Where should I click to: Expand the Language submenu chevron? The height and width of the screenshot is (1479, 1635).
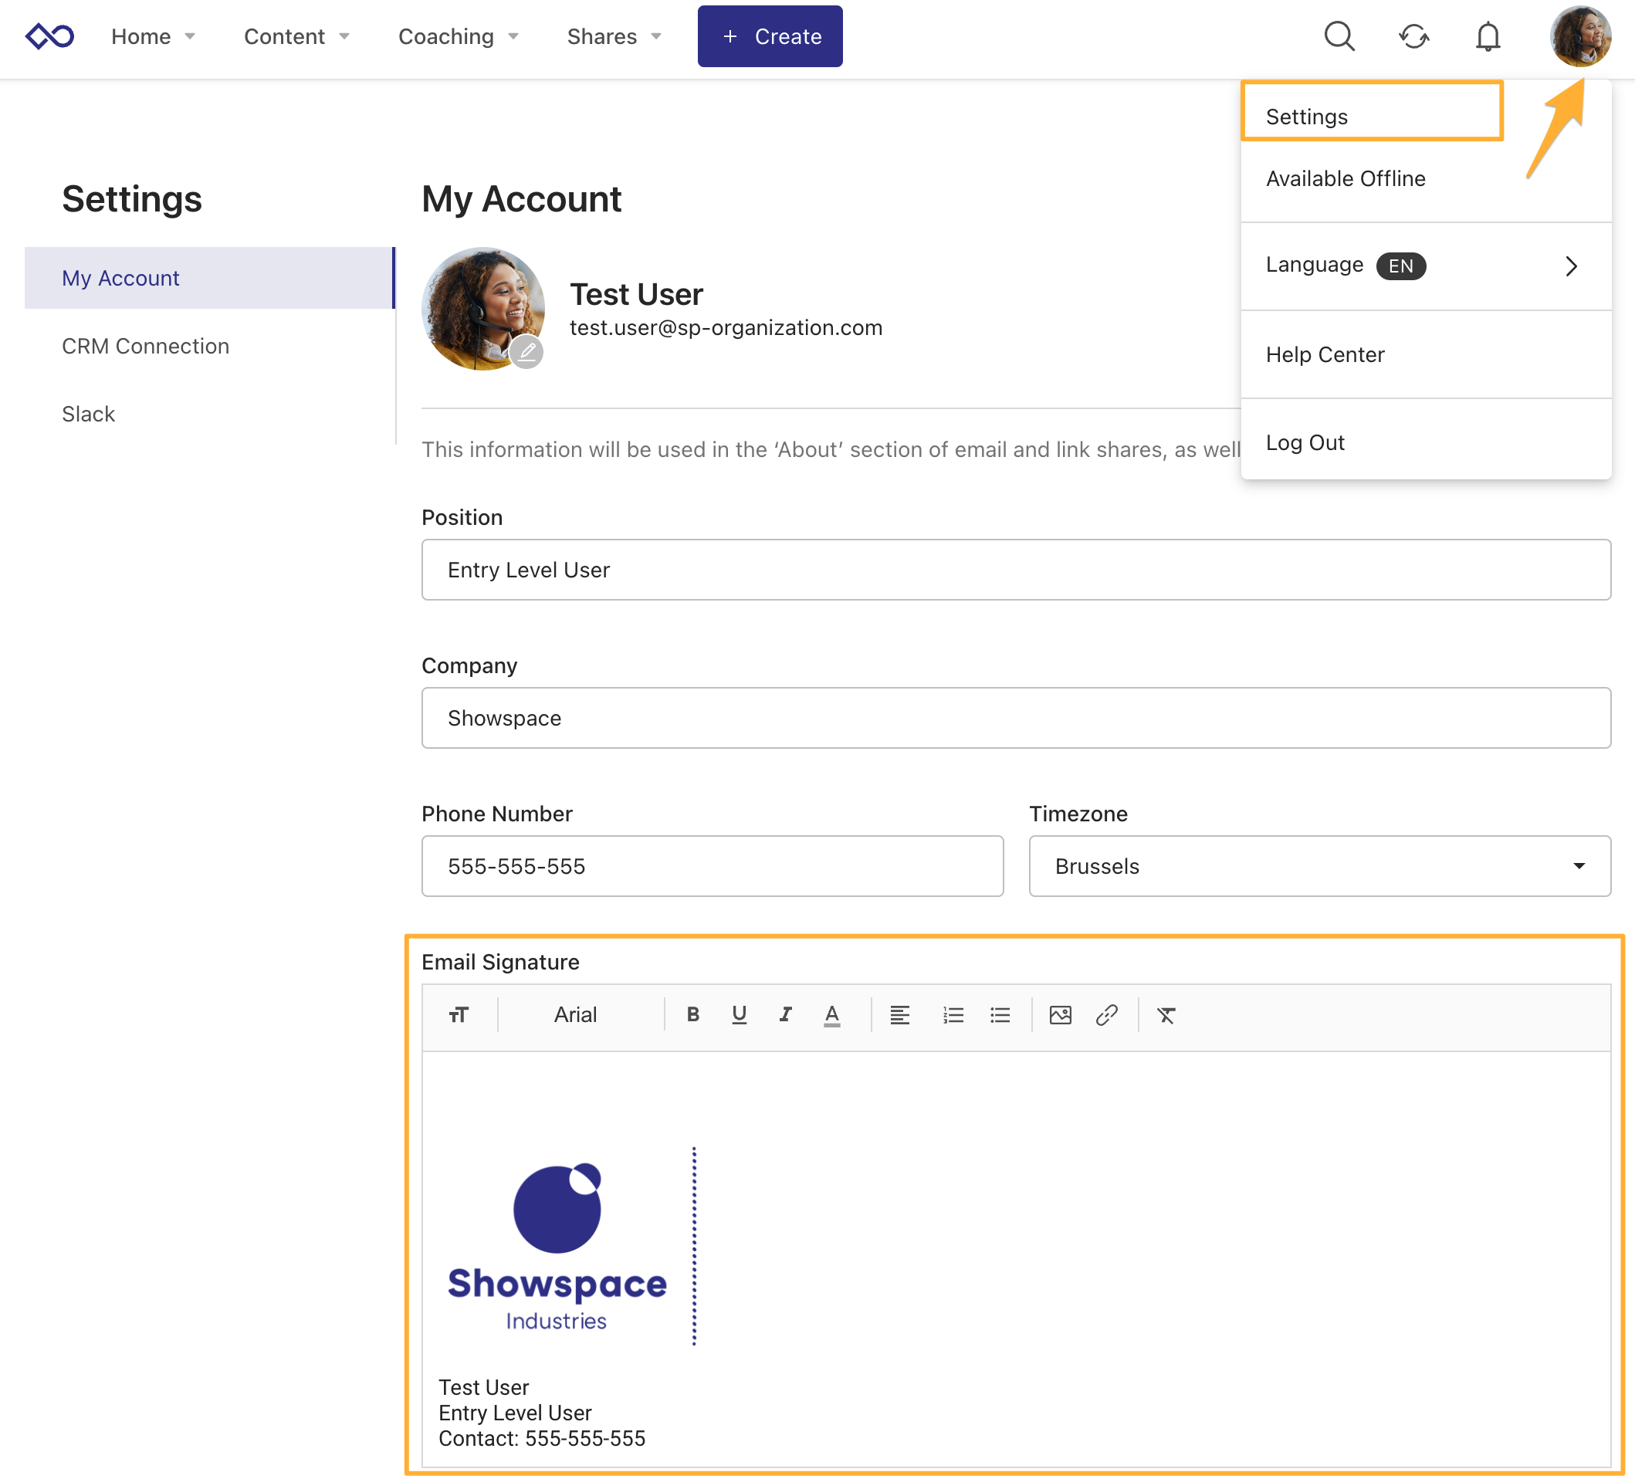(1571, 266)
